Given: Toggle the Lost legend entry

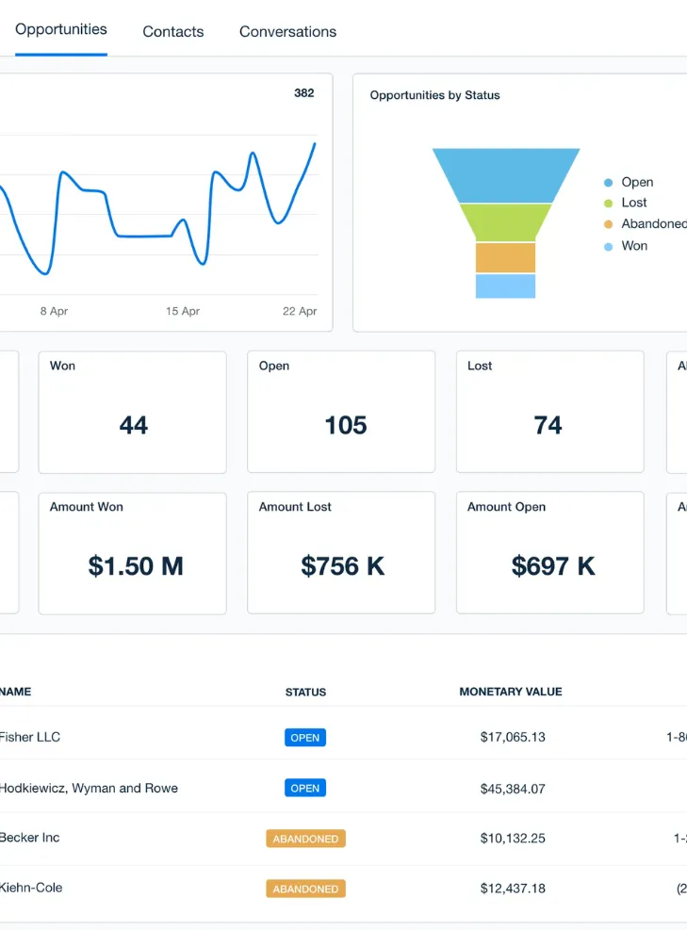Looking at the screenshot, I should 626,203.
